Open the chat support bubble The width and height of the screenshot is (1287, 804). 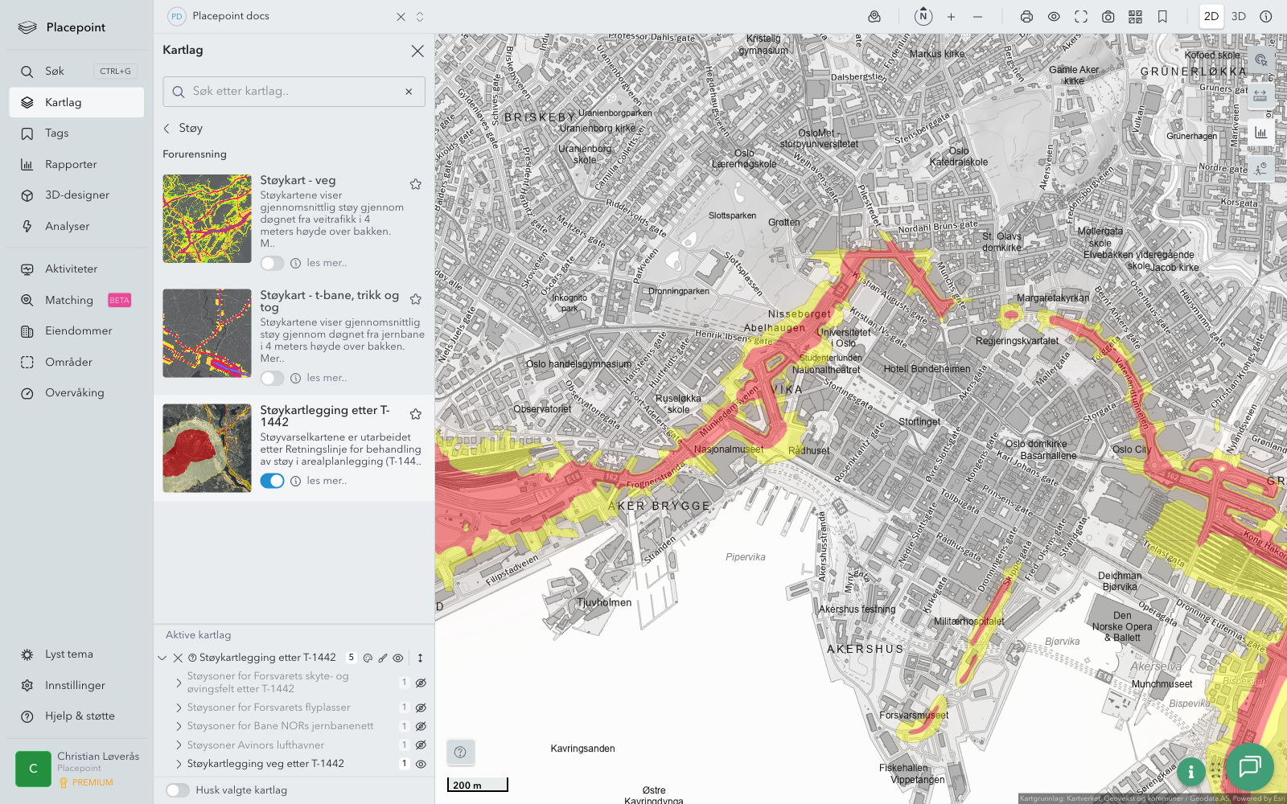(x=1249, y=766)
